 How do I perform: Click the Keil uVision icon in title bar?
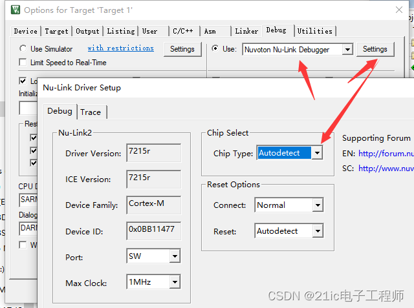[x=16, y=10]
